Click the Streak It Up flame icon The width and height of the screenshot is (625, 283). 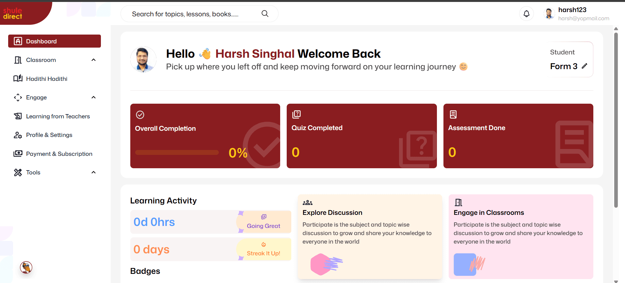[x=264, y=245]
